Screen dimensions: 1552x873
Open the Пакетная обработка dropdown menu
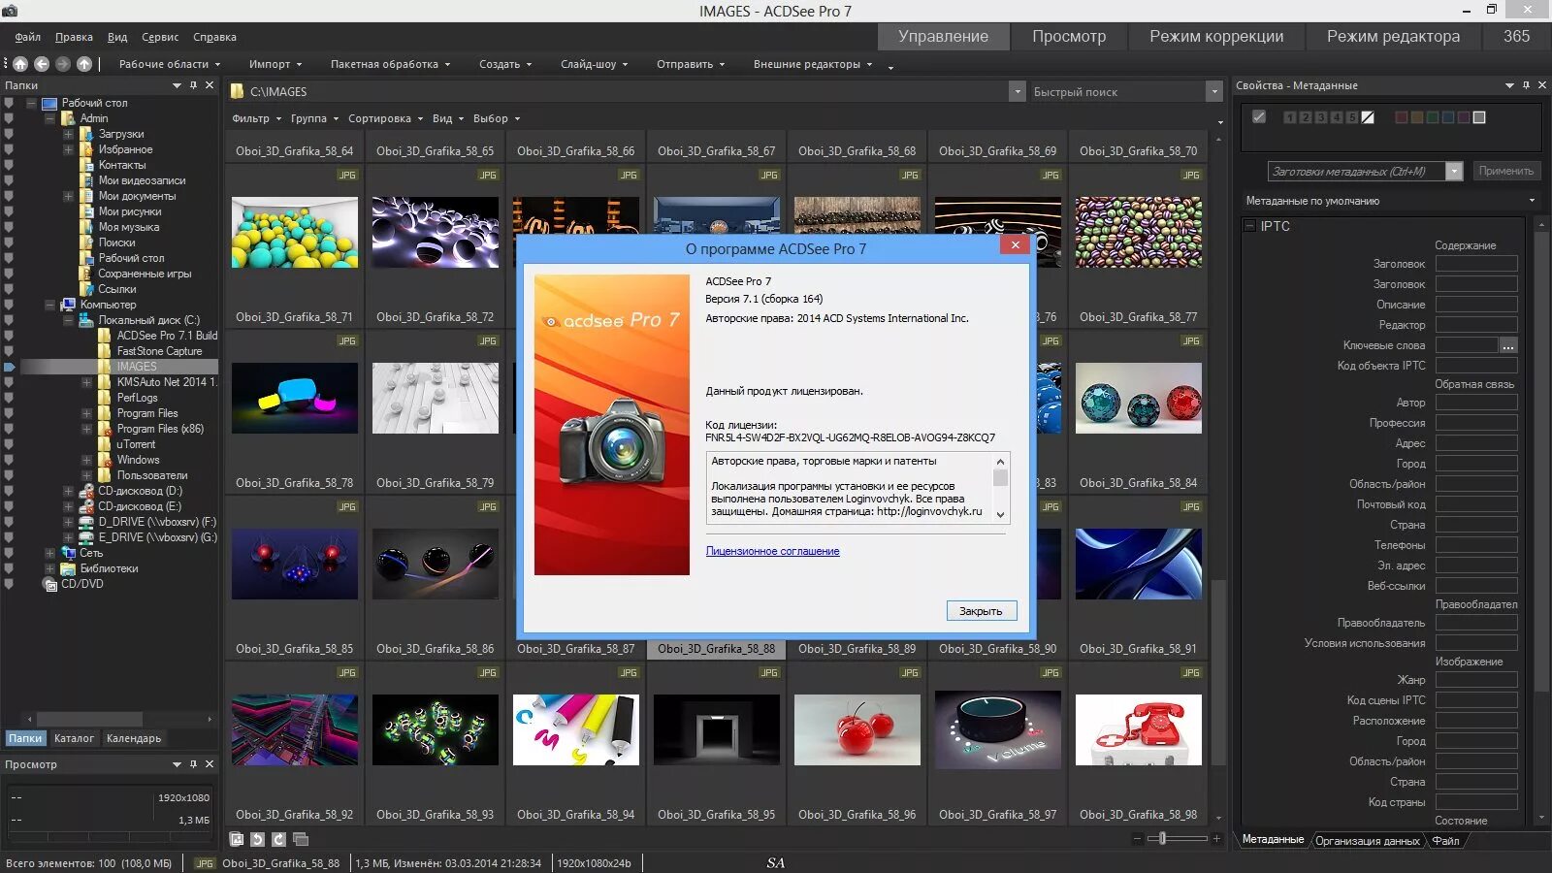[x=390, y=64]
